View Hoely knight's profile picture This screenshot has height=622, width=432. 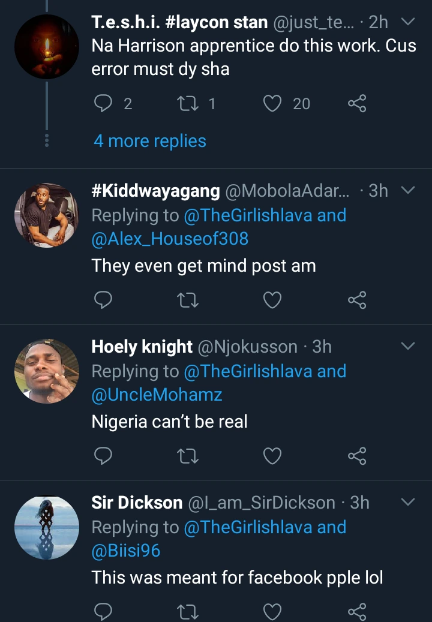click(x=47, y=371)
